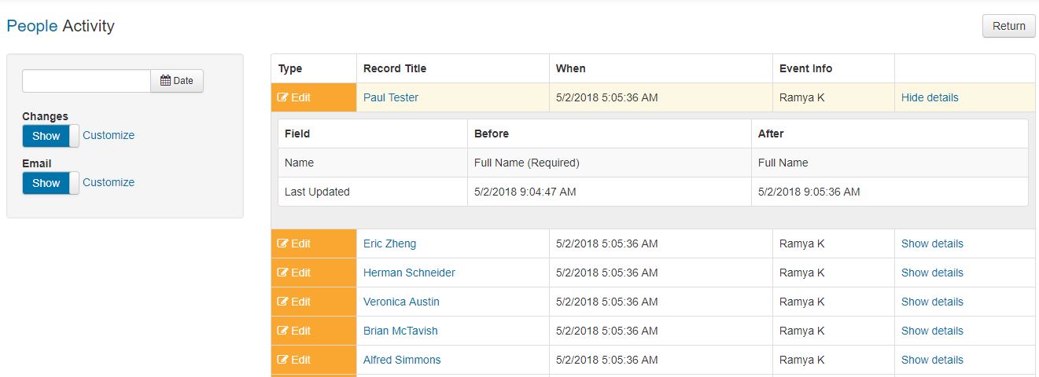Expand details for Veronica Austin row

932,302
